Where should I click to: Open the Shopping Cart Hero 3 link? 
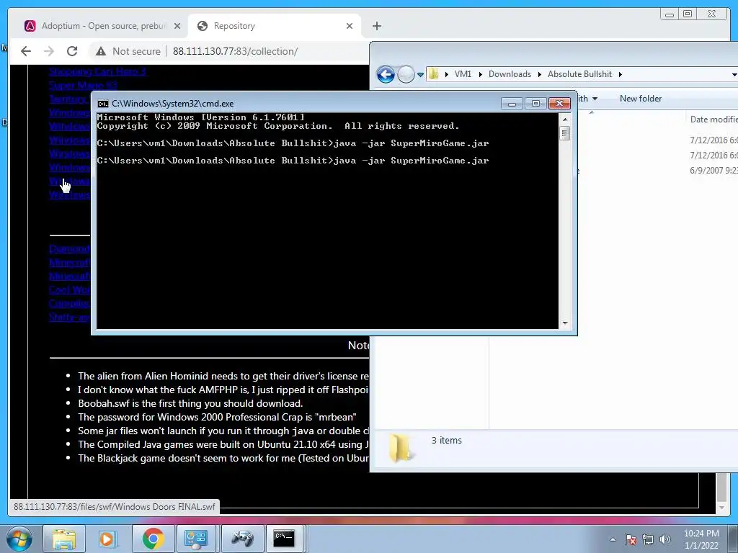pos(98,71)
